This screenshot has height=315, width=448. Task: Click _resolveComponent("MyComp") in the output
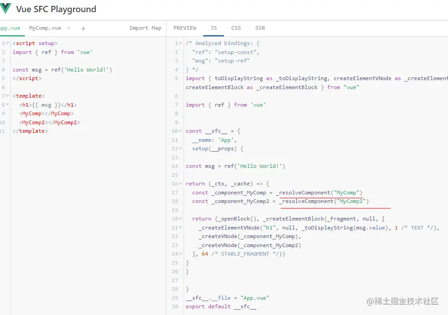point(319,193)
